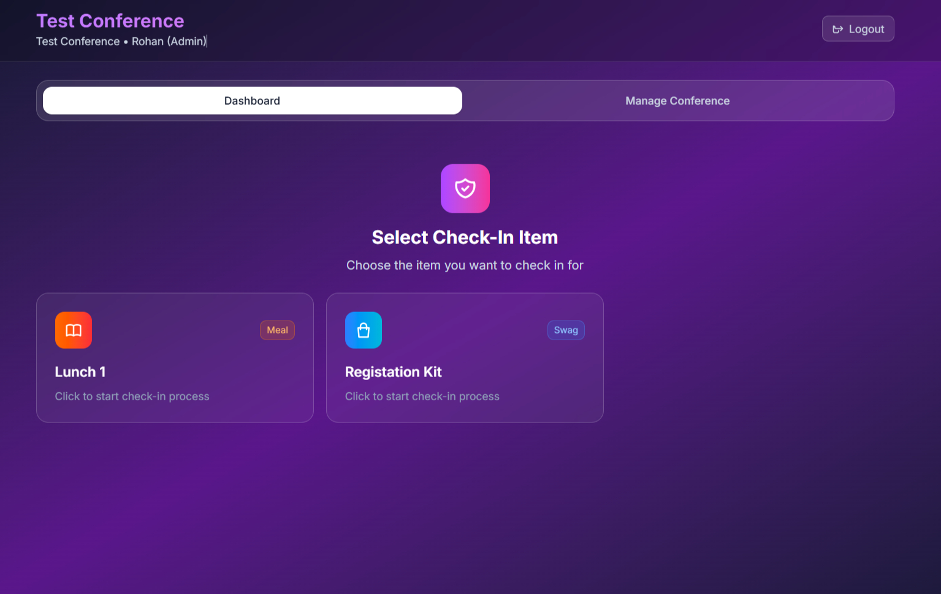Click the check-in description under Lunch 1
The width and height of the screenshot is (941, 594).
[132, 397]
